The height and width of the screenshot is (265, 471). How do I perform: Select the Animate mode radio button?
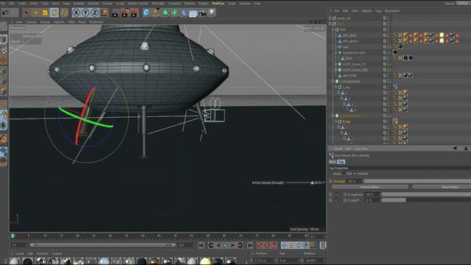355,174
